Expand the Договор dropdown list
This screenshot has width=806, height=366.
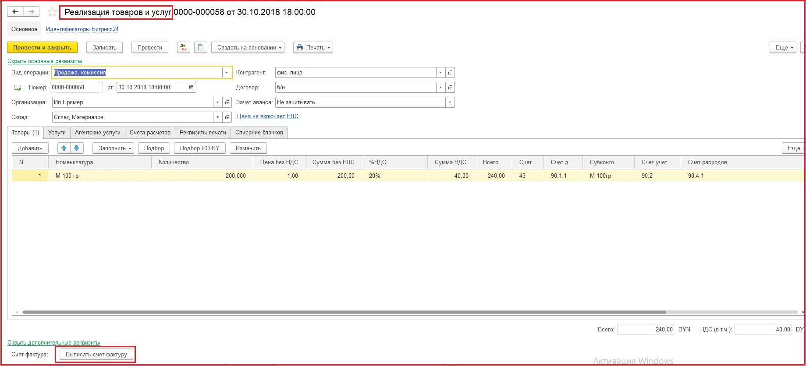point(440,88)
